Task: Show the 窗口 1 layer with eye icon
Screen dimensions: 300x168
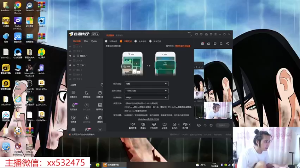Action: pyautogui.click(x=70, y=70)
